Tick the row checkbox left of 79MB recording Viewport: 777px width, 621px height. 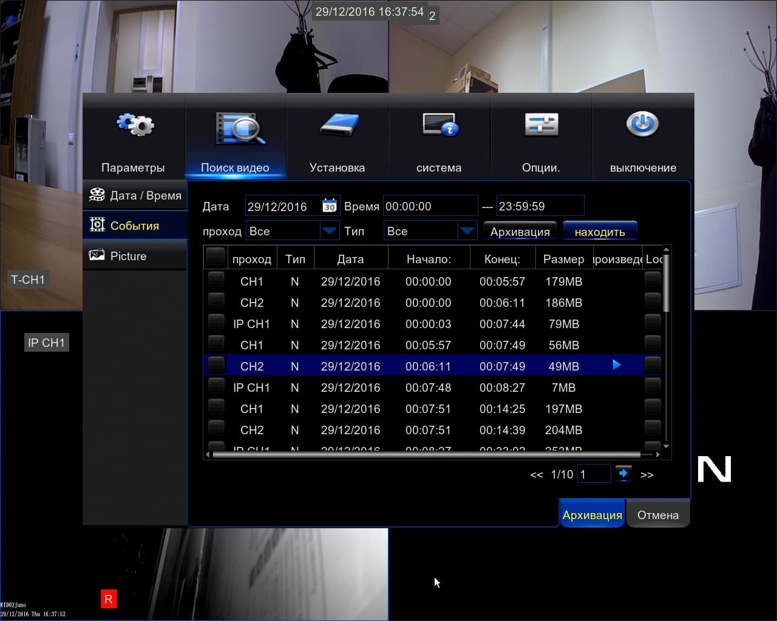[216, 322]
